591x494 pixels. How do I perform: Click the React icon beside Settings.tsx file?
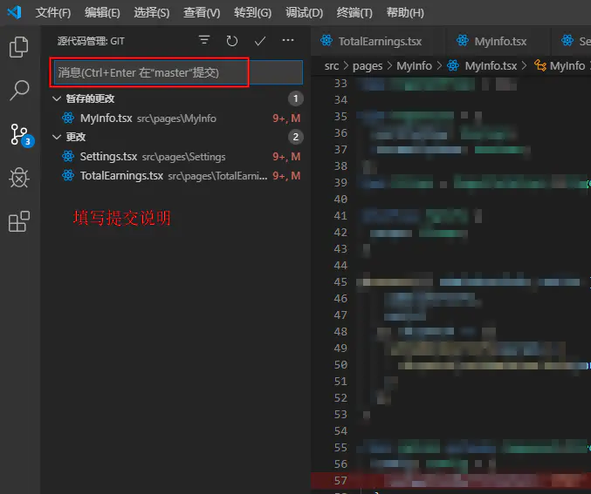[68, 156]
